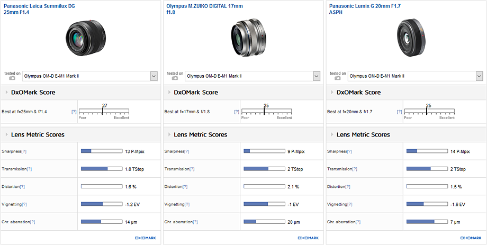Collapse DxOMark Score section of Summilux 25mm panel
This screenshot has width=487, height=245.
(x=7, y=93)
